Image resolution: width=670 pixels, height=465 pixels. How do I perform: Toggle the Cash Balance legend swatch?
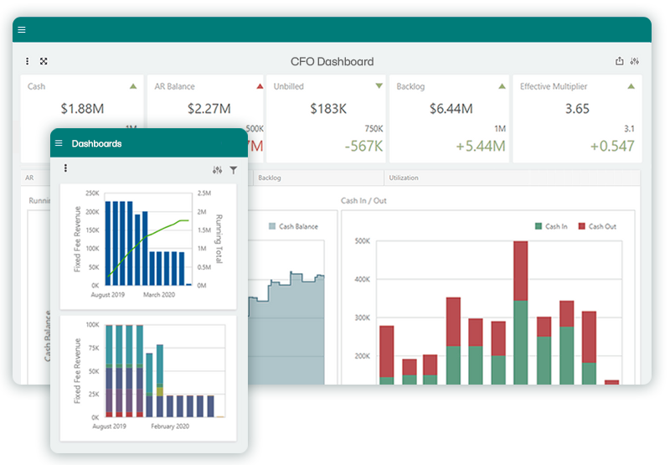(x=272, y=226)
